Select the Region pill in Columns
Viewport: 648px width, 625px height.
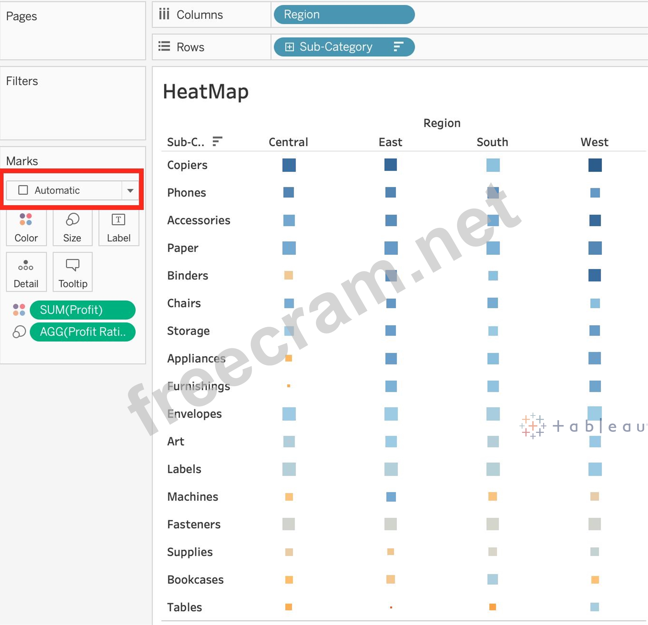[344, 14]
